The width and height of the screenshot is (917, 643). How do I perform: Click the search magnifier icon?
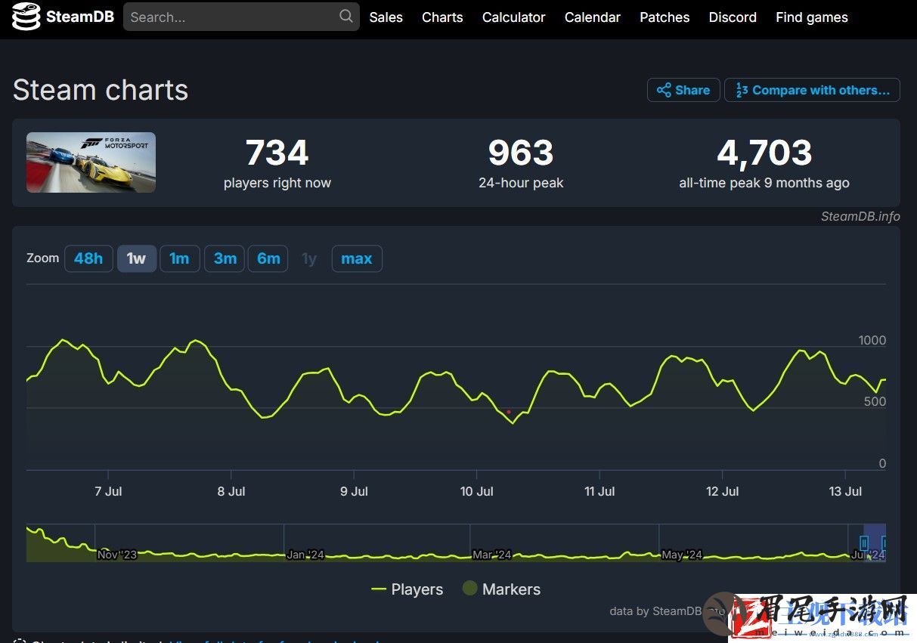click(x=346, y=16)
